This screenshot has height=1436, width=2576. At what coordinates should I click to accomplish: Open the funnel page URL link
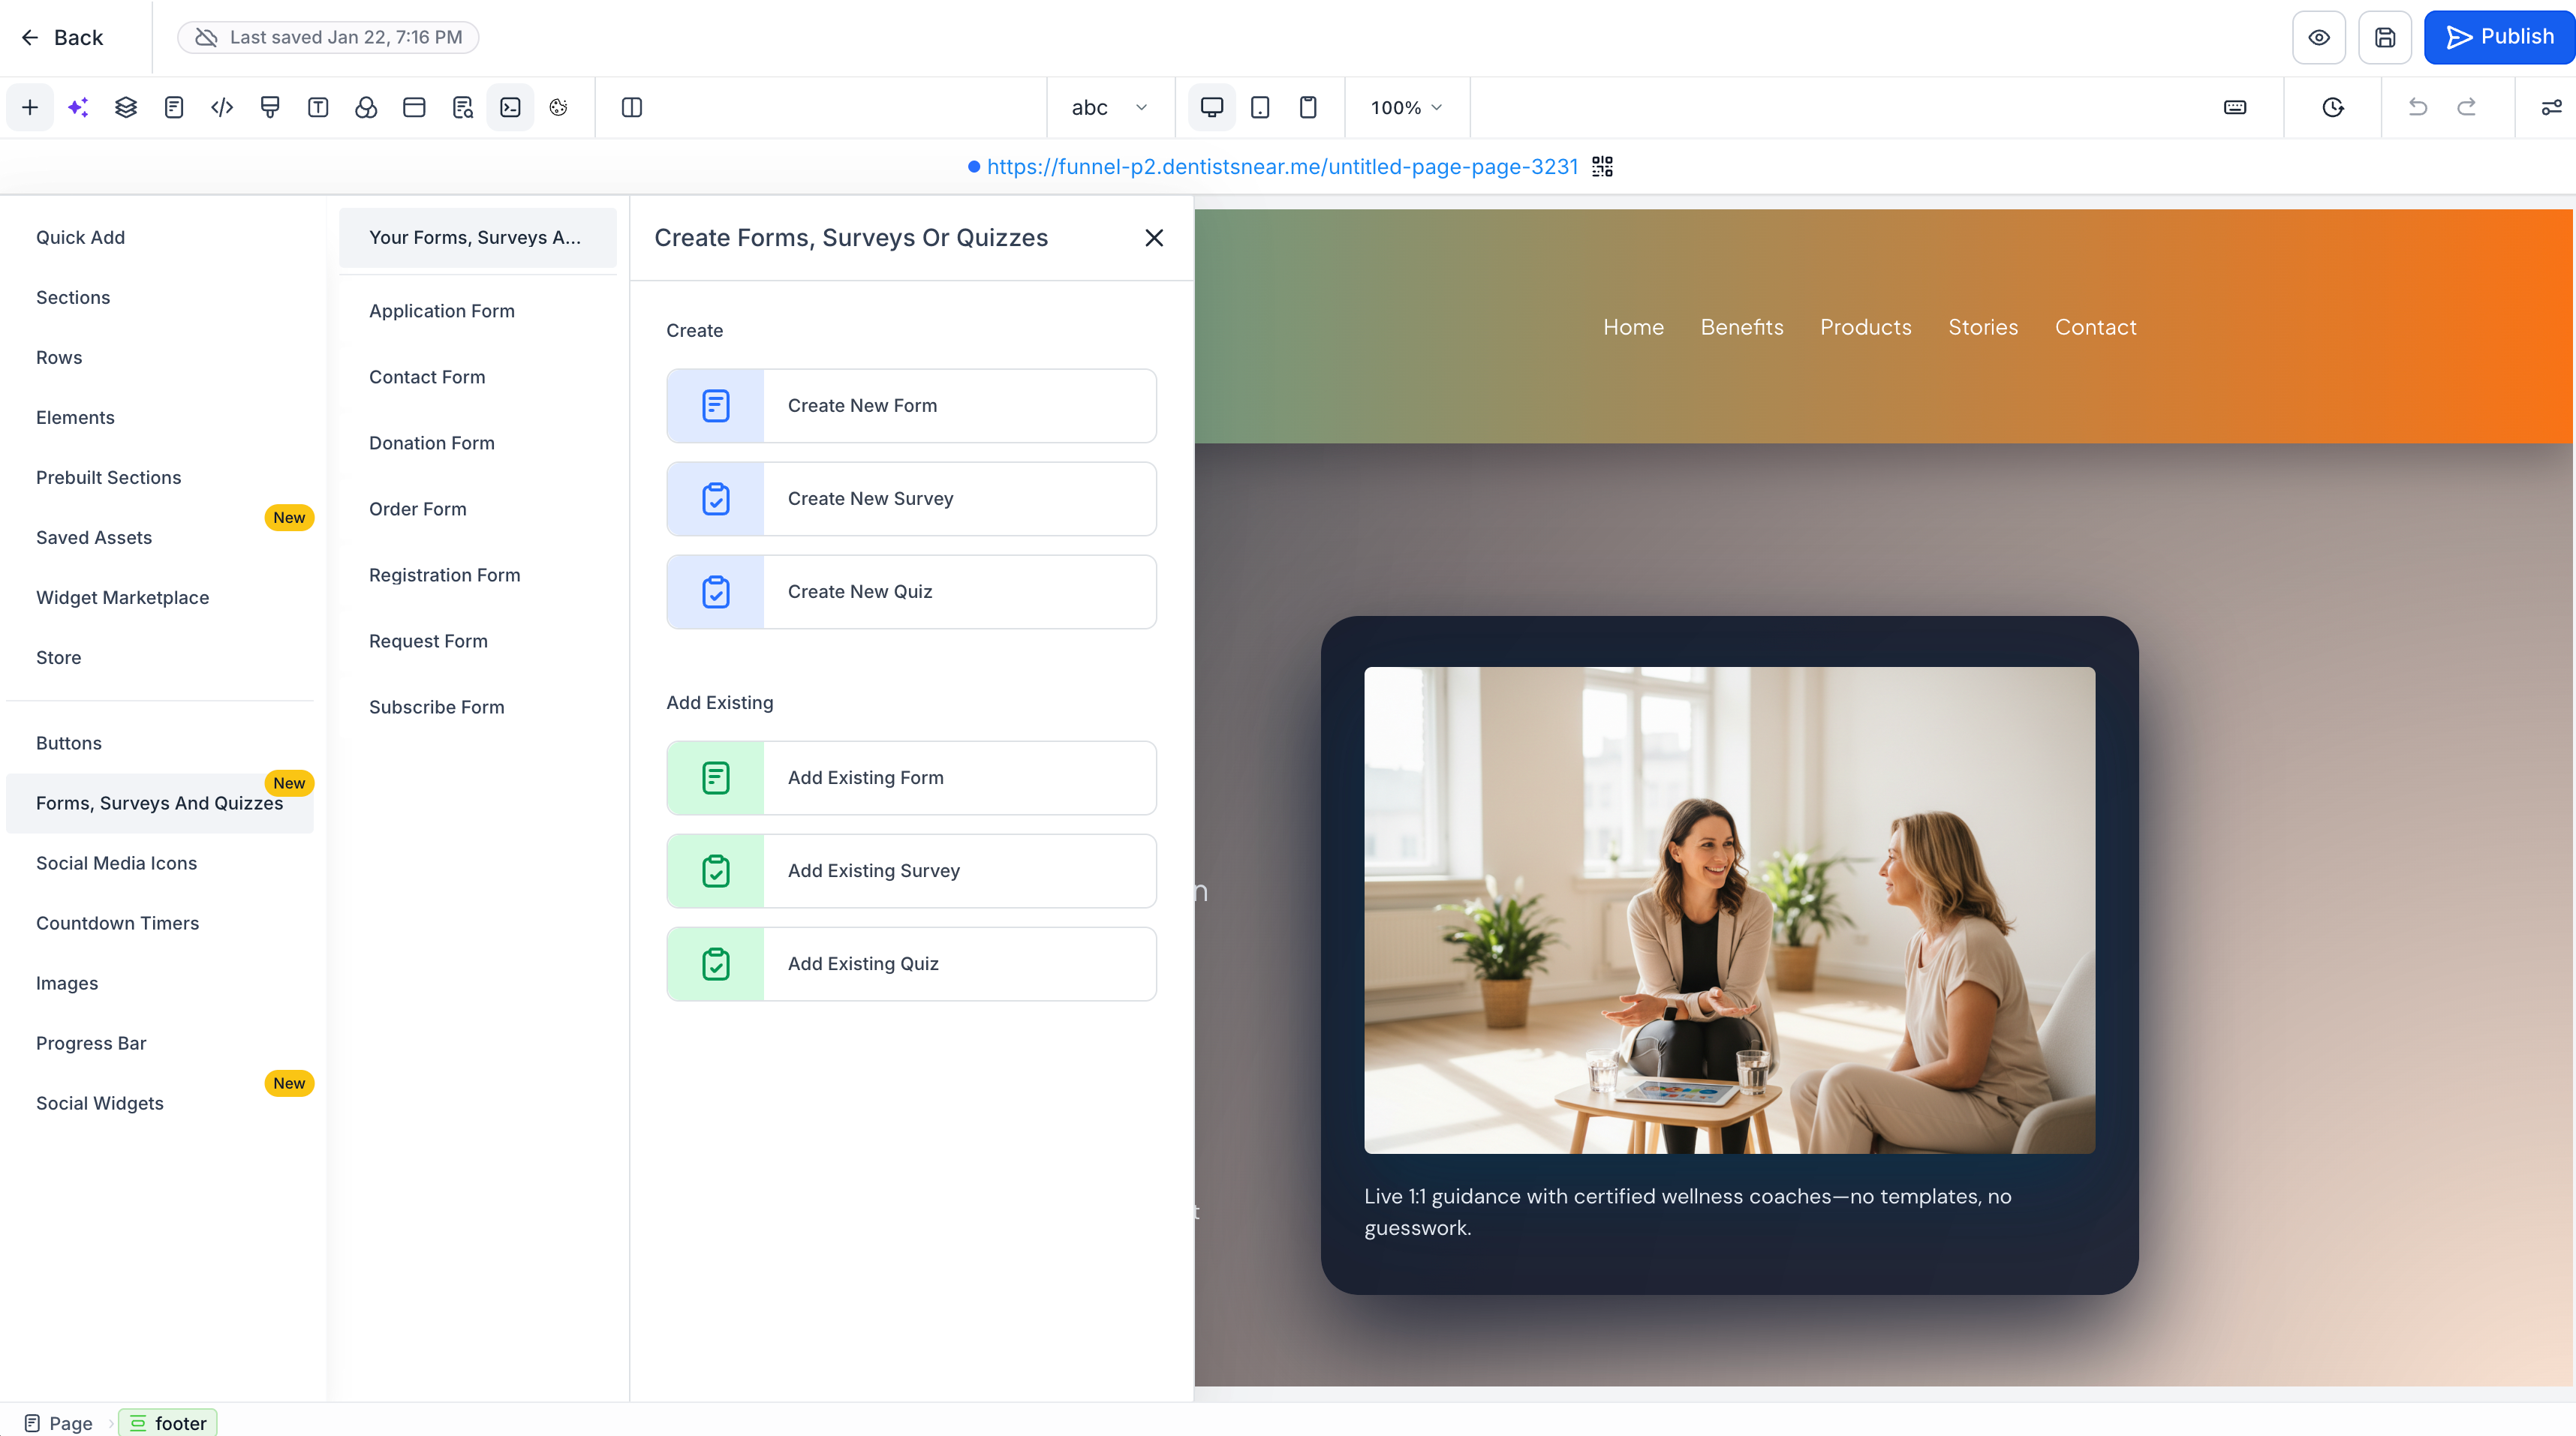[x=1282, y=167]
